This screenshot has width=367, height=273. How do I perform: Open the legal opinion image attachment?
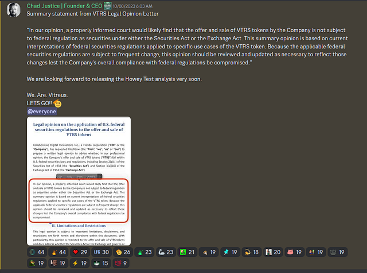(x=79, y=181)
